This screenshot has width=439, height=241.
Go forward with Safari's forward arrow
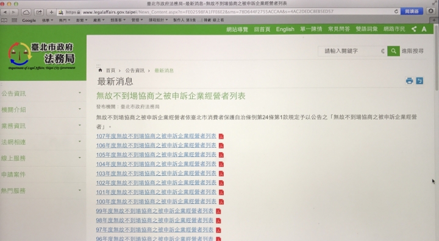(x=13, y=12)
